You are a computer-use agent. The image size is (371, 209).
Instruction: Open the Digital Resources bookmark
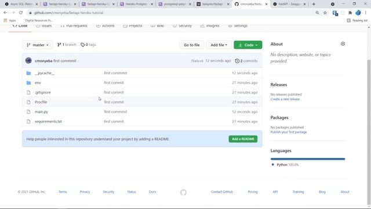[x=39, y=20]
